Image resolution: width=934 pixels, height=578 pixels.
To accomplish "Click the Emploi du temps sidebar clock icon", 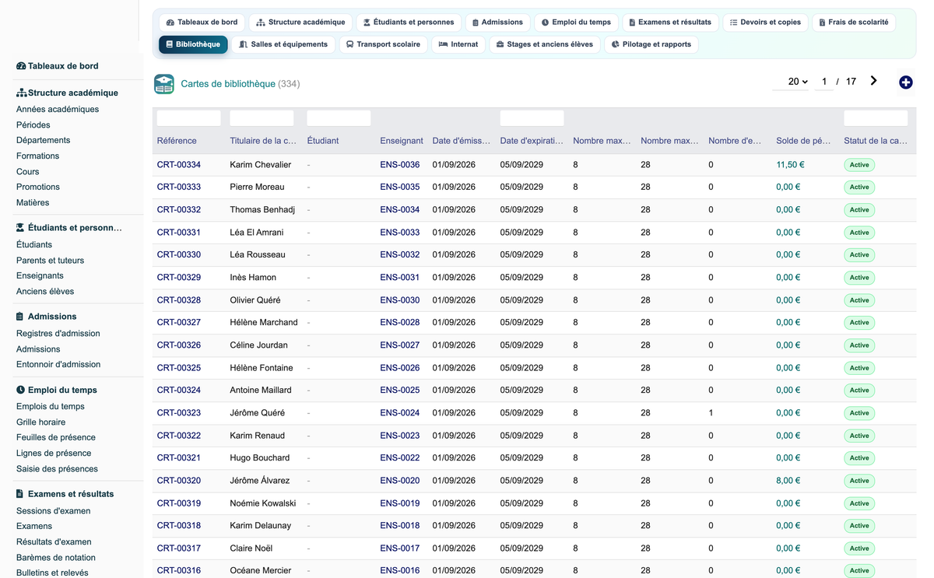I will [x=20, y=391].
